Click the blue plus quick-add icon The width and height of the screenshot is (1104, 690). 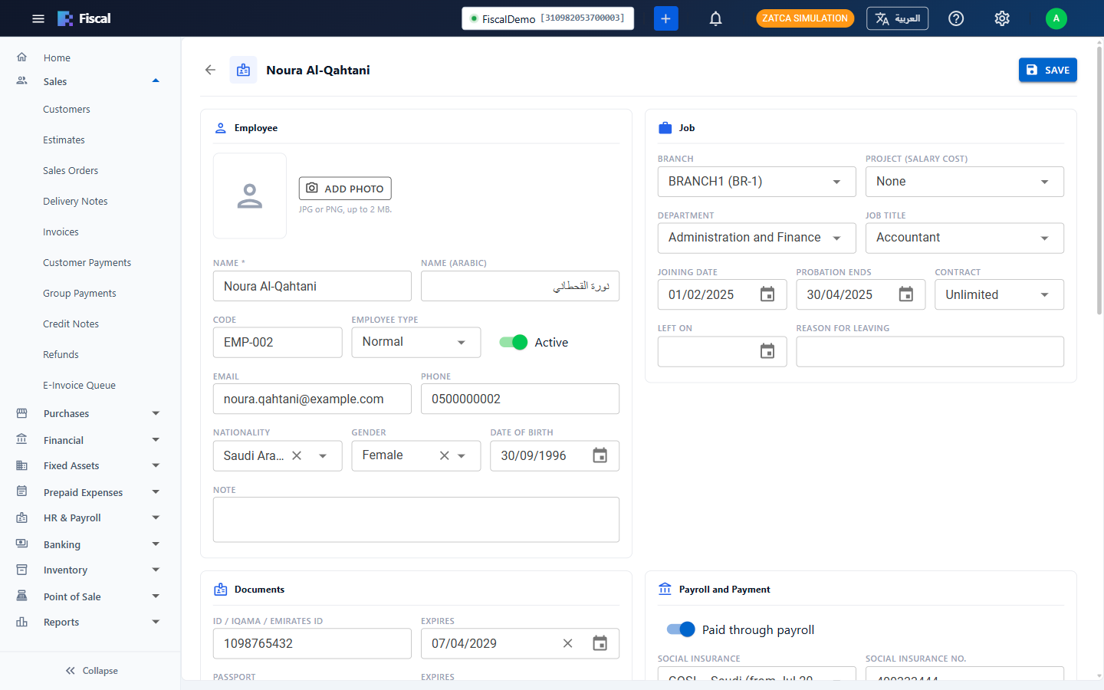[x=665, y=18]
